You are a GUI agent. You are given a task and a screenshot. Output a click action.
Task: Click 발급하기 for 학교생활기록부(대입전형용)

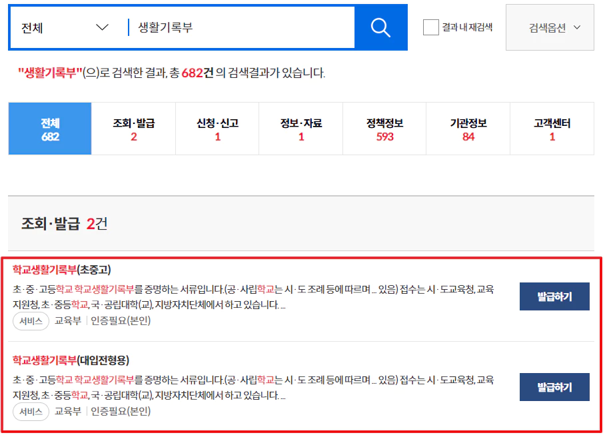tap(554, 387)
